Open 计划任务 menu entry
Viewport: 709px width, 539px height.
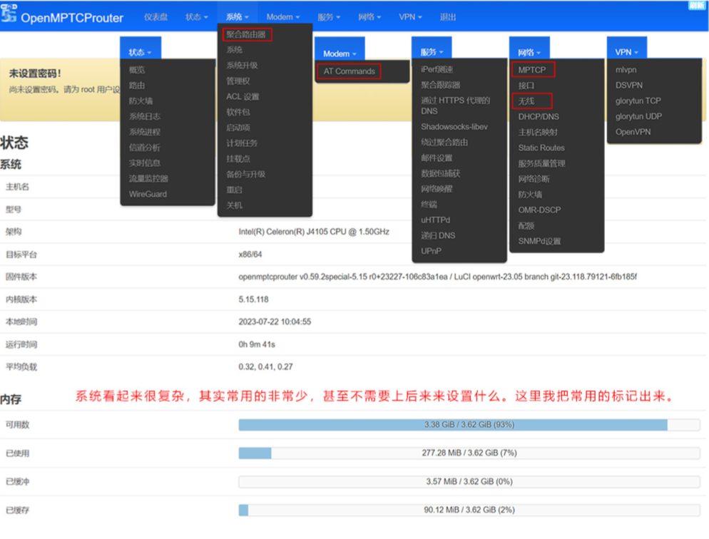point(242,143)
